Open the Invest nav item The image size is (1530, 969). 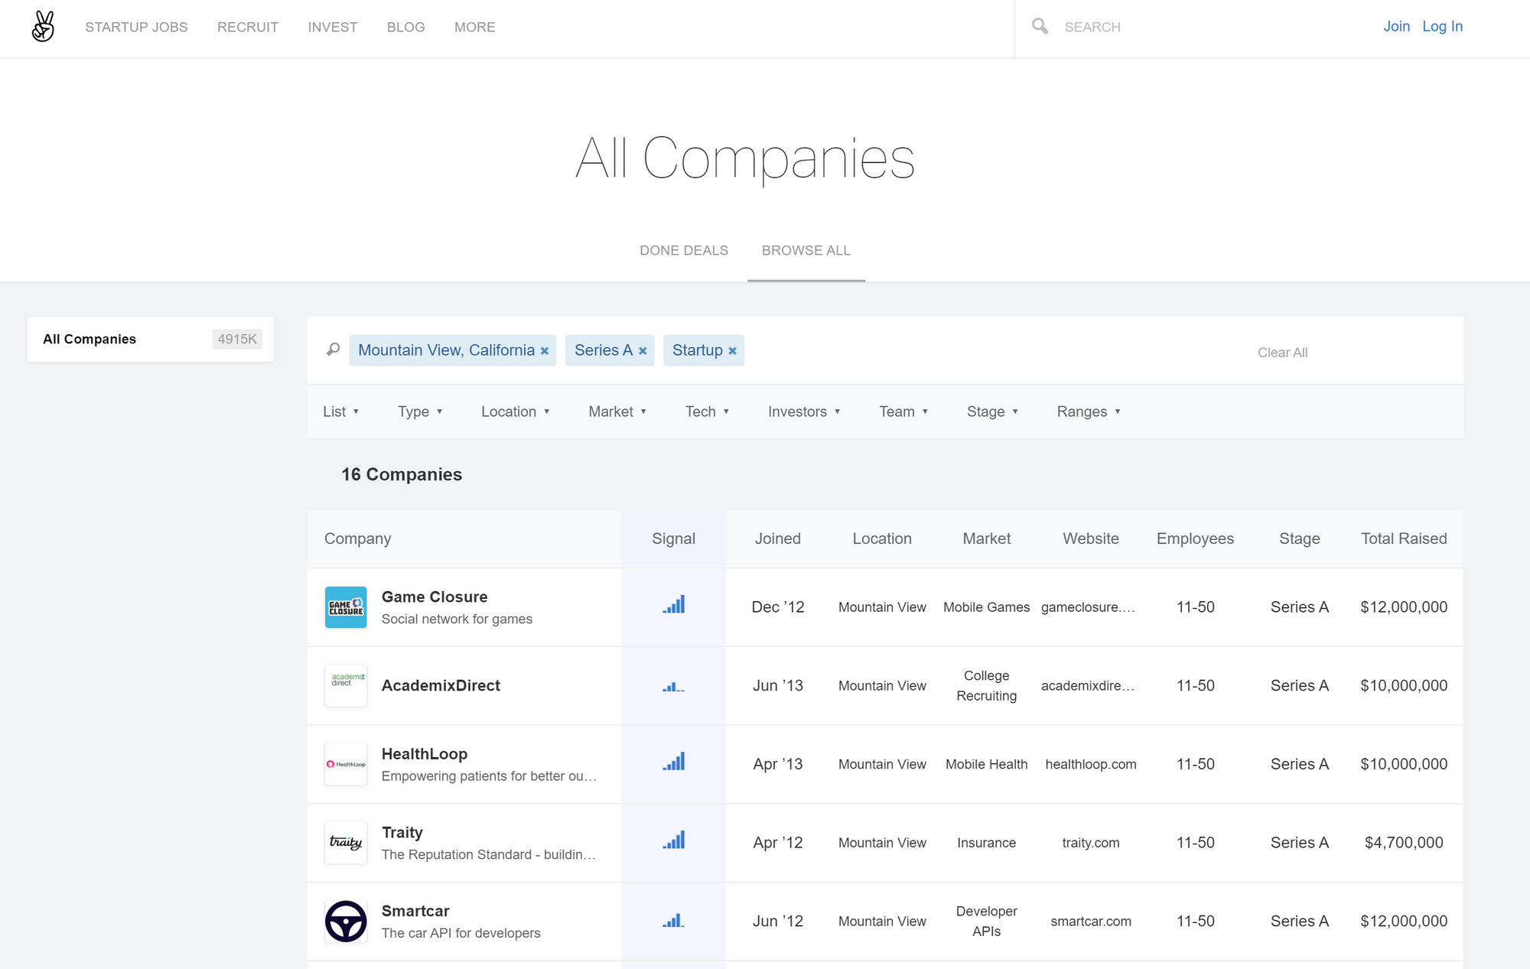click(x=333, y=27)
